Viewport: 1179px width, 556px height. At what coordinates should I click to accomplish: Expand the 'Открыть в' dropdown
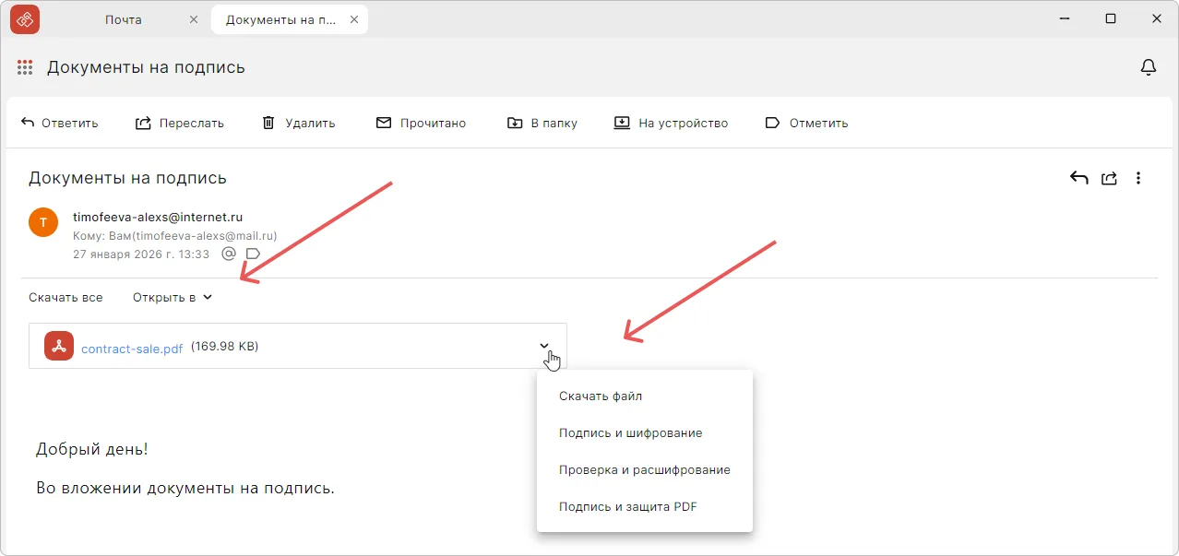click(x=173, y=297)
